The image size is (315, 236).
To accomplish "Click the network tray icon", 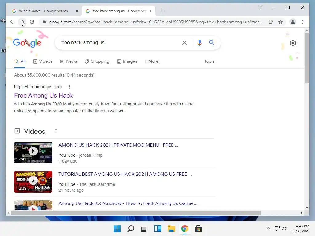I will coord(277,229).
